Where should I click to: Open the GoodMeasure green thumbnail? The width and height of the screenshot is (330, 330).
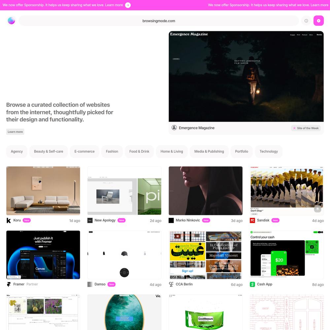tap(205, 312)
